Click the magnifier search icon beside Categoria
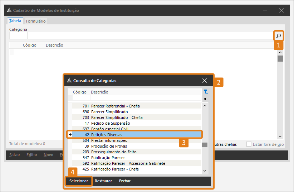This screenshot has height=192, width=294. [278, 36]
